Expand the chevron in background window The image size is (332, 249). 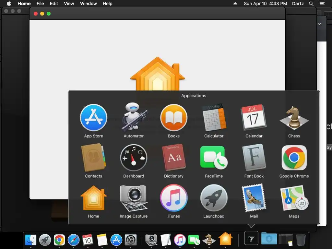[319, 24]
